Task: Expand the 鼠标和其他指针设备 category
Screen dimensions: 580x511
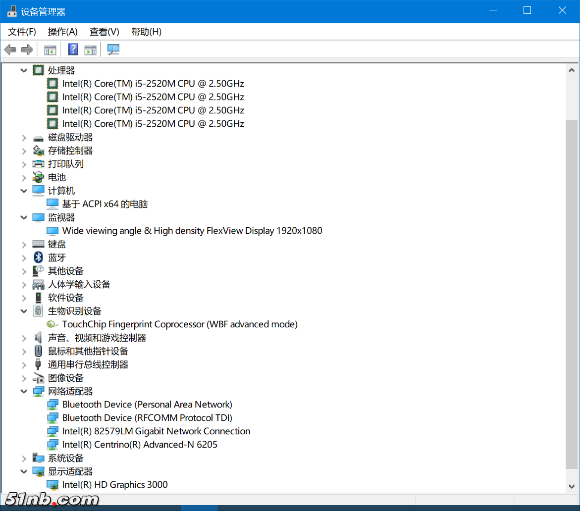Action: coord(24,351)
